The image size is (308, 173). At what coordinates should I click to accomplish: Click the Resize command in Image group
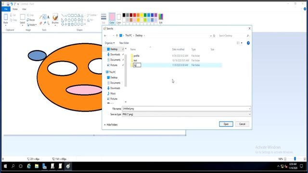pos(31,20)
